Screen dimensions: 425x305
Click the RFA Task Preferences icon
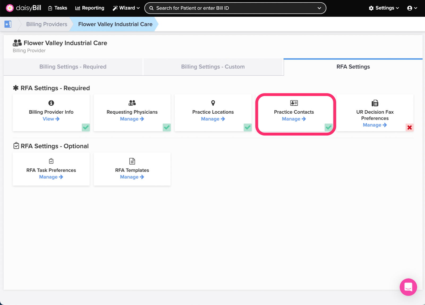51,161
